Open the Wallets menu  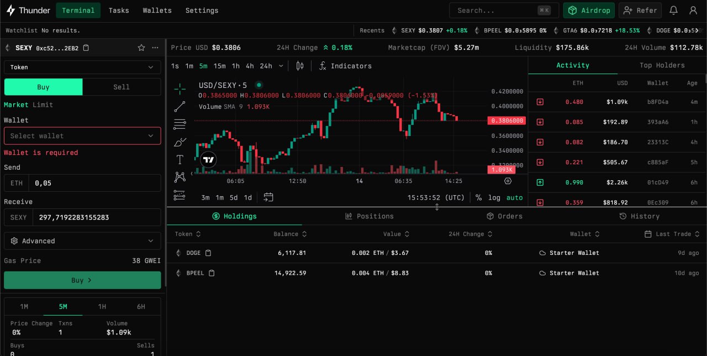[157, 11]
